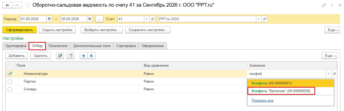Open organization PPT.ru card icon

265,19
